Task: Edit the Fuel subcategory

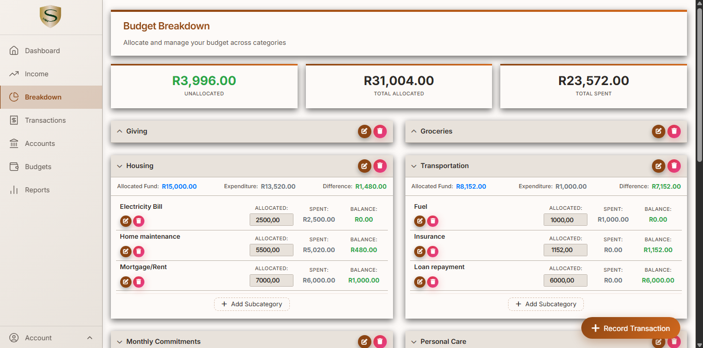Action: point(420,221)
